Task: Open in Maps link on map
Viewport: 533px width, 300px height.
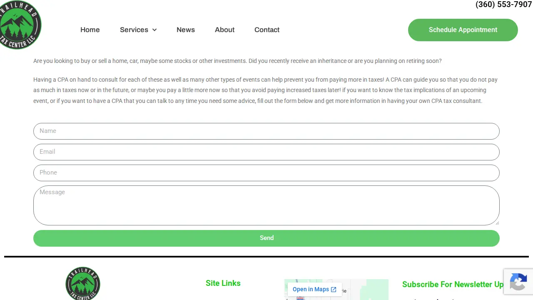Action: tap(315, 290)
